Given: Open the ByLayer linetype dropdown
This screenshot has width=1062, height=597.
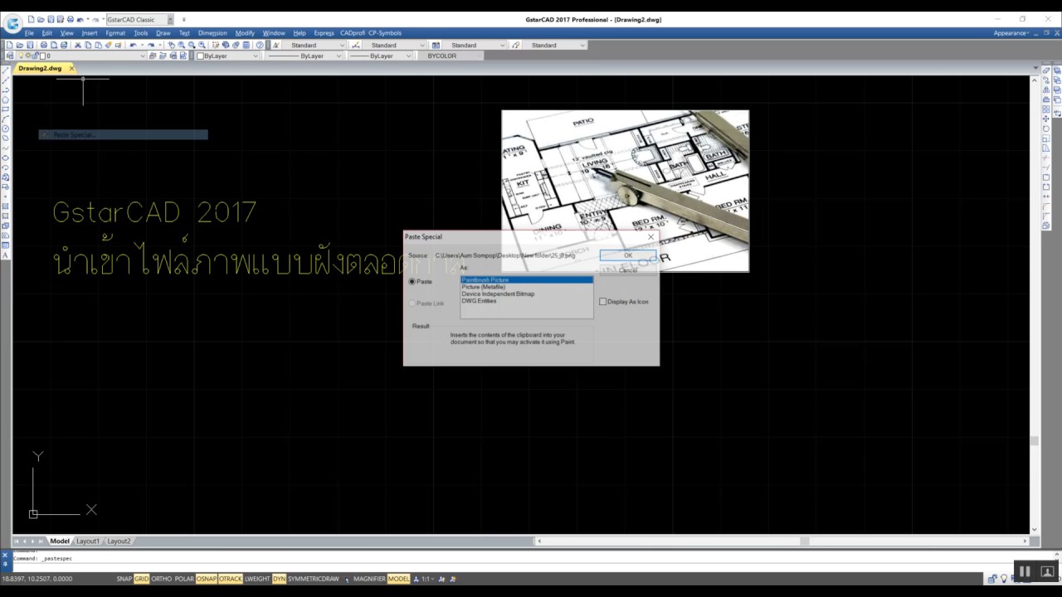Looking at the screenshot, I should 339,56.
